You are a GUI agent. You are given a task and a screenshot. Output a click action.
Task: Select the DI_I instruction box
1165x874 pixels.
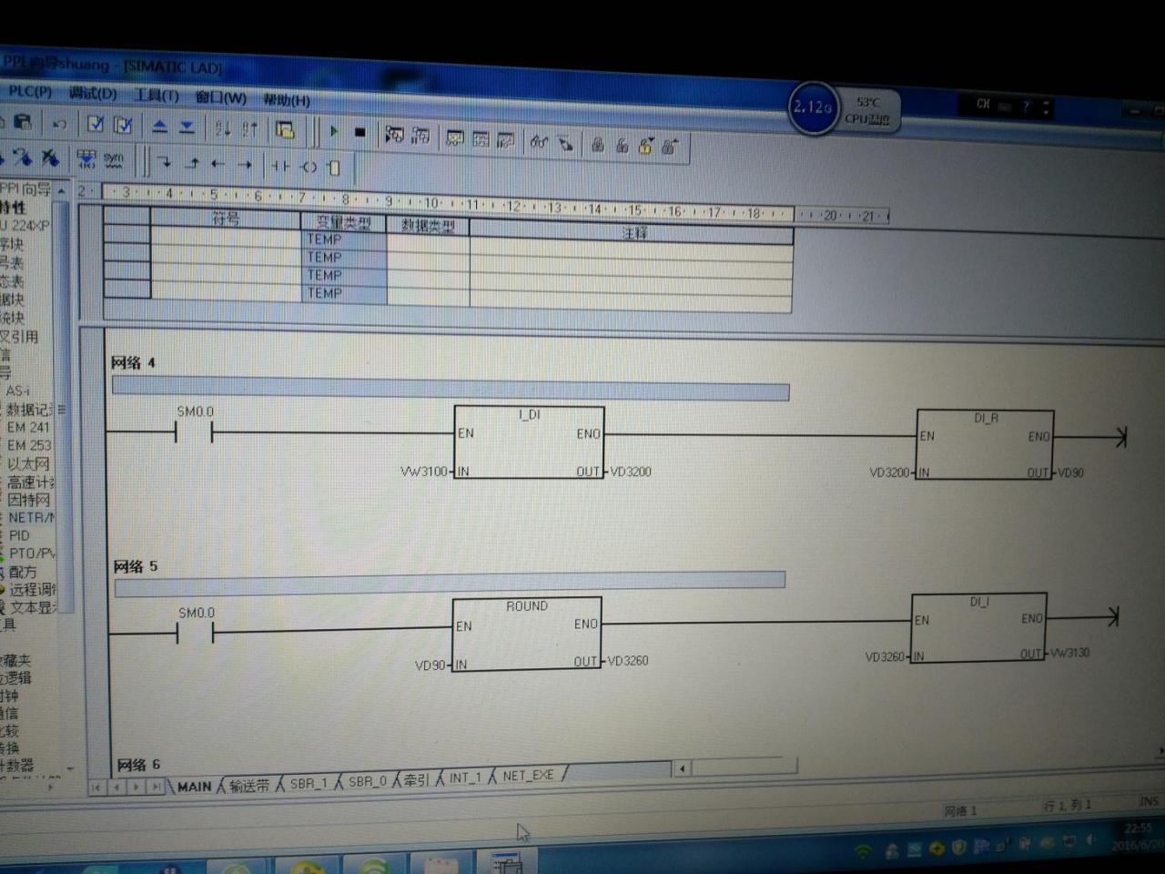point(978,628)
